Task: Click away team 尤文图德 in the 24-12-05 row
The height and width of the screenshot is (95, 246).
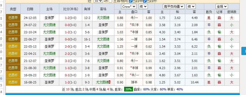Action: pos(103,18)
